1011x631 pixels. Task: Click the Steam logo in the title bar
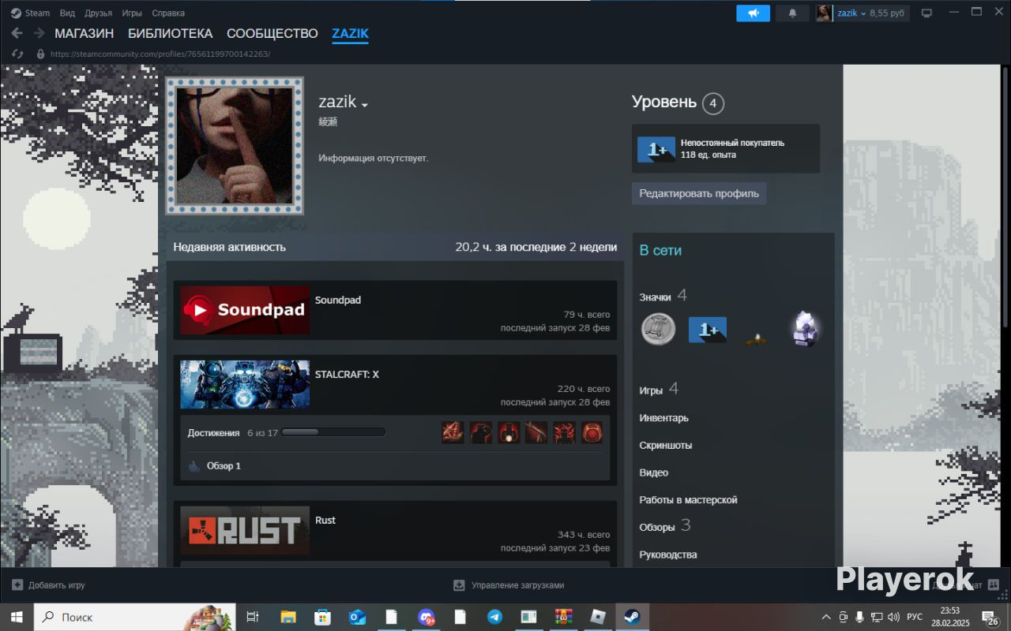point(16,13)
